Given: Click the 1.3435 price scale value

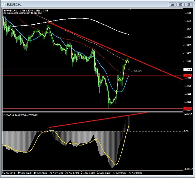Looking at the screenshot, I should click(188, 45).
